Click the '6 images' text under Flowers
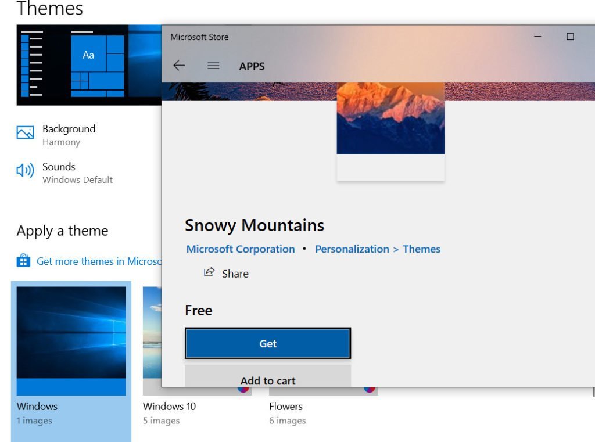 (x=287, y=421)
